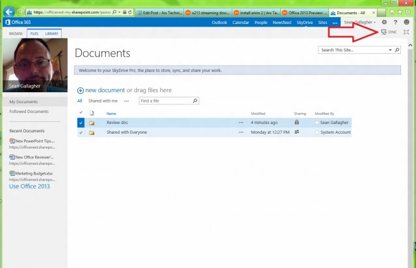Click the scrollbar up arrow

coord(410,45)
